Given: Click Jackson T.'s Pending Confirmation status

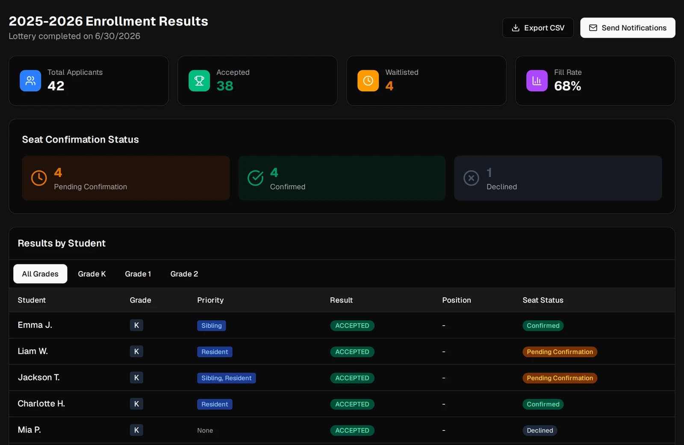Looking at the screenshot, I should (560, 378).
